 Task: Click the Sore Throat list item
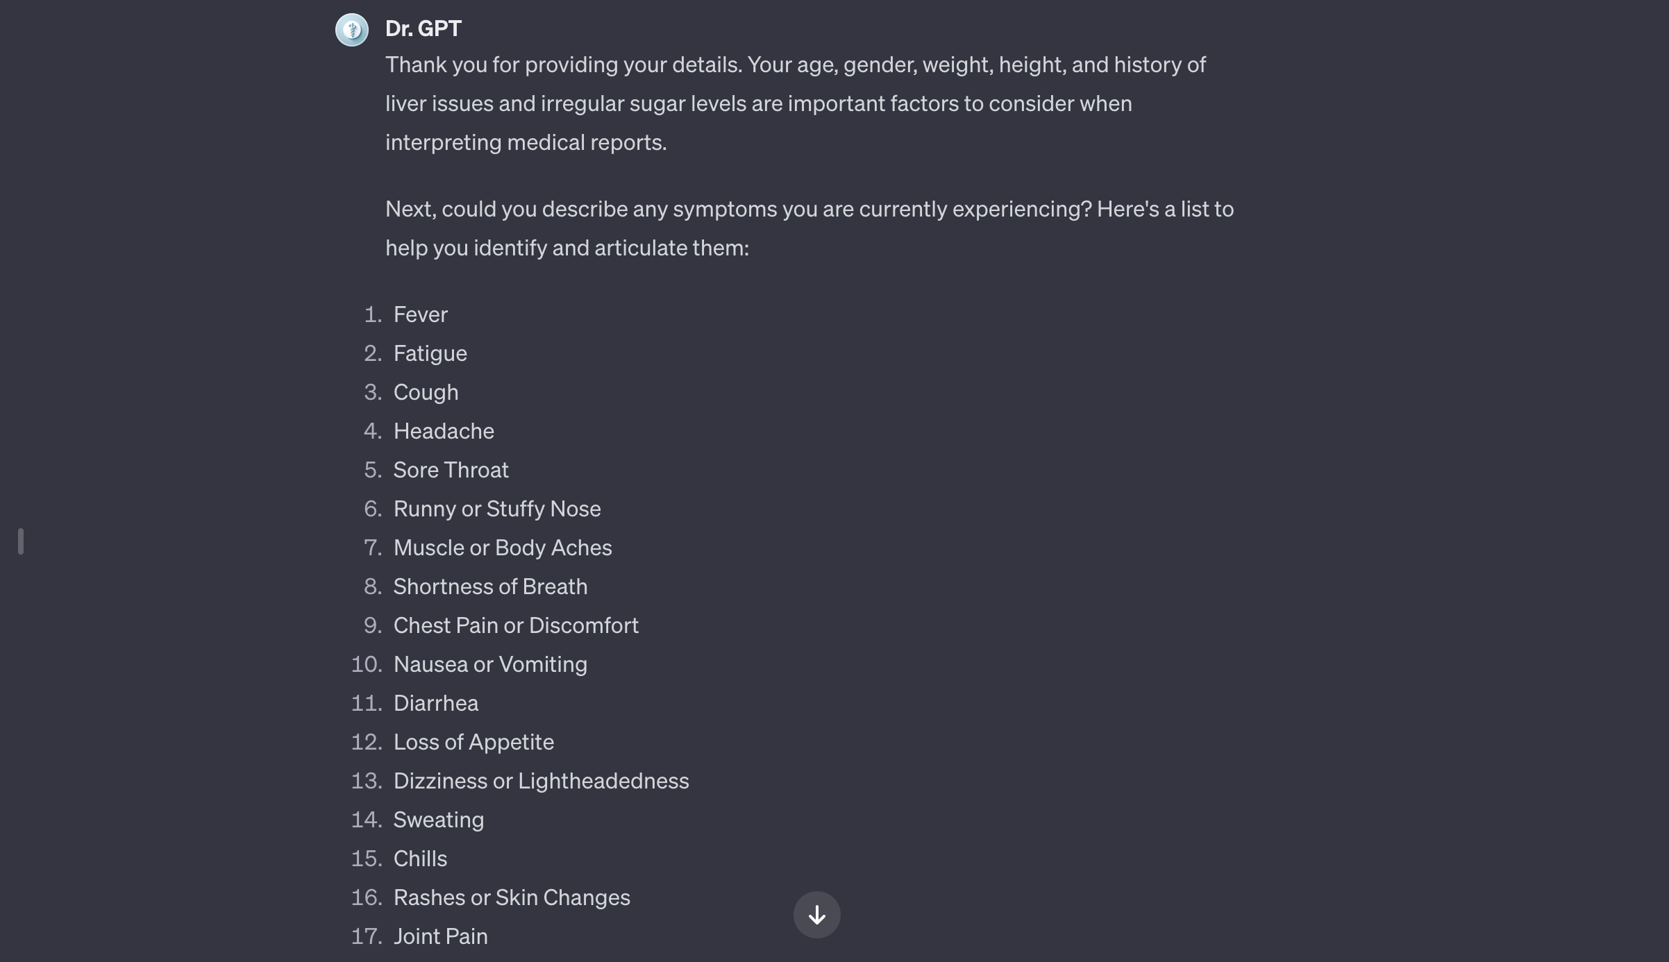[451, 470]
